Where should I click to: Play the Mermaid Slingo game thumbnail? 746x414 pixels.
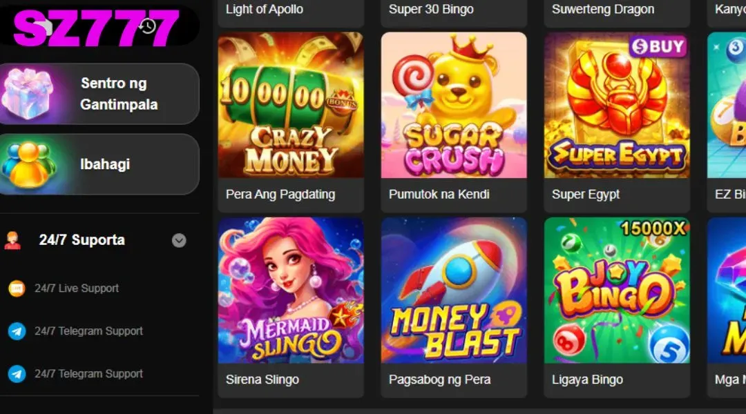click(291, 290)
